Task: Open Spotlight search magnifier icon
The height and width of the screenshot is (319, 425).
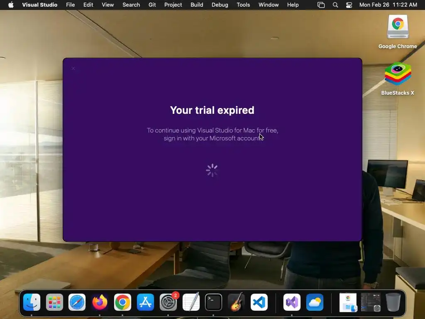Action: coord(335,5)
